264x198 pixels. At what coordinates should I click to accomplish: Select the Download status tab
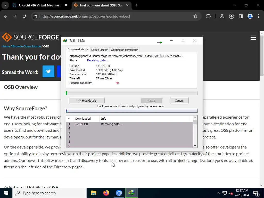point(78,49)
